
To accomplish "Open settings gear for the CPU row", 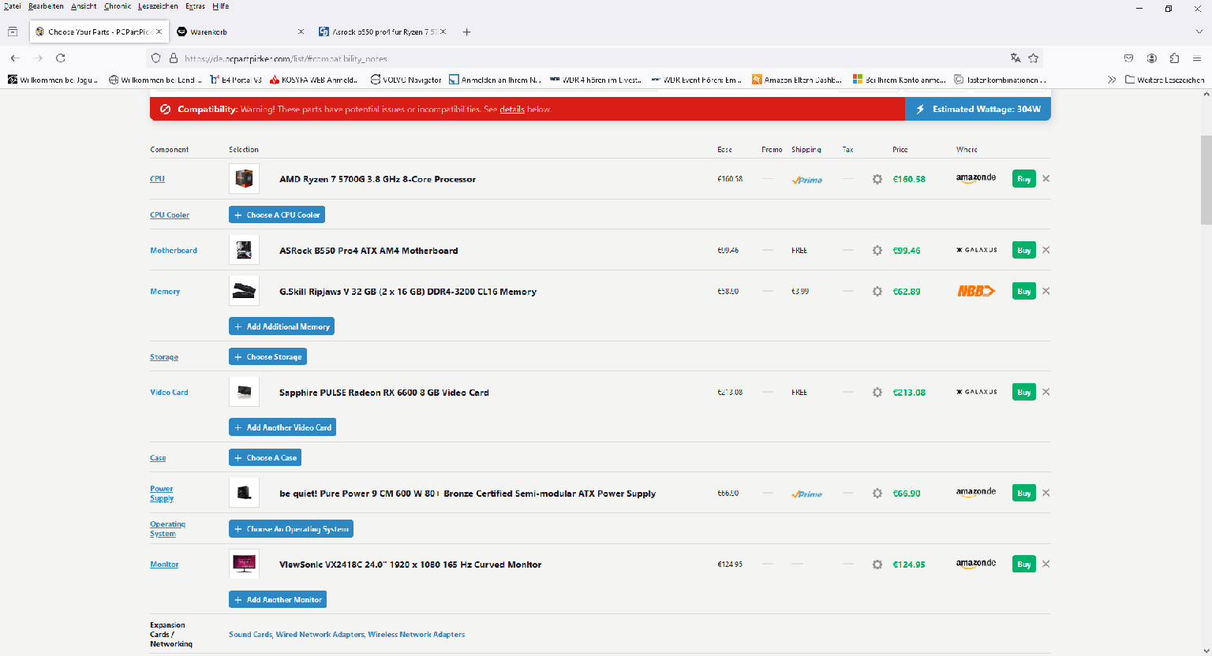I will coord(877,179).
